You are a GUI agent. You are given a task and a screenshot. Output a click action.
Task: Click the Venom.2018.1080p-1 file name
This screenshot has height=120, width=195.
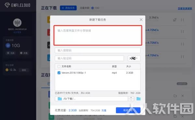[x=74, y=73]
